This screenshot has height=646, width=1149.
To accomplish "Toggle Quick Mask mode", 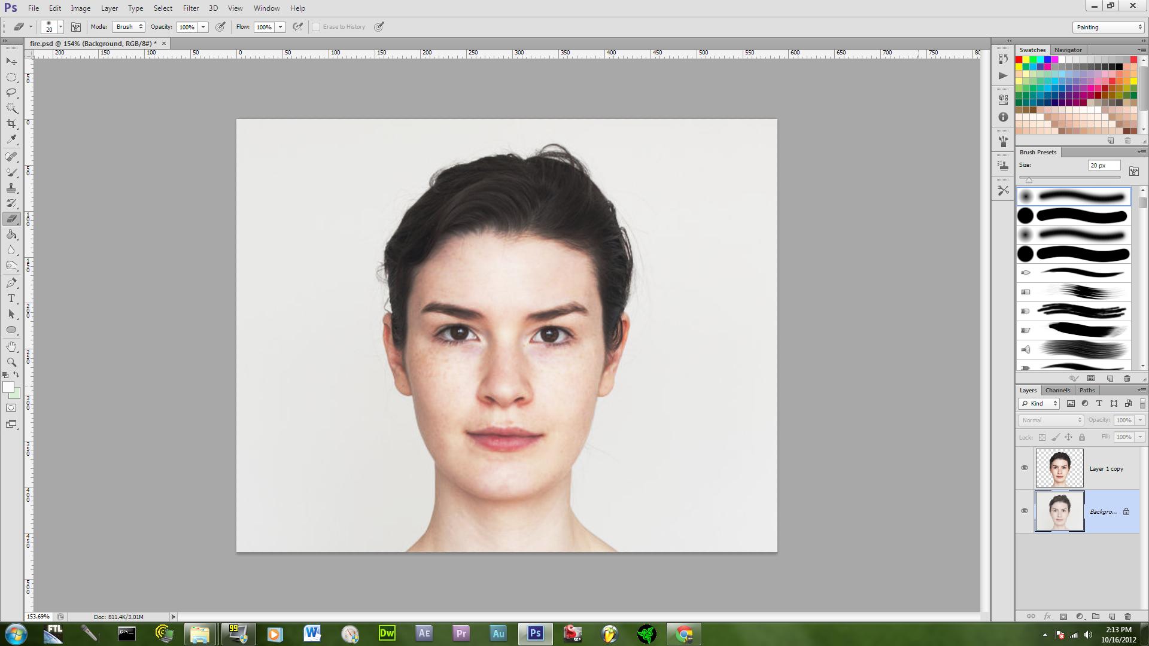I will coord(11,408).
